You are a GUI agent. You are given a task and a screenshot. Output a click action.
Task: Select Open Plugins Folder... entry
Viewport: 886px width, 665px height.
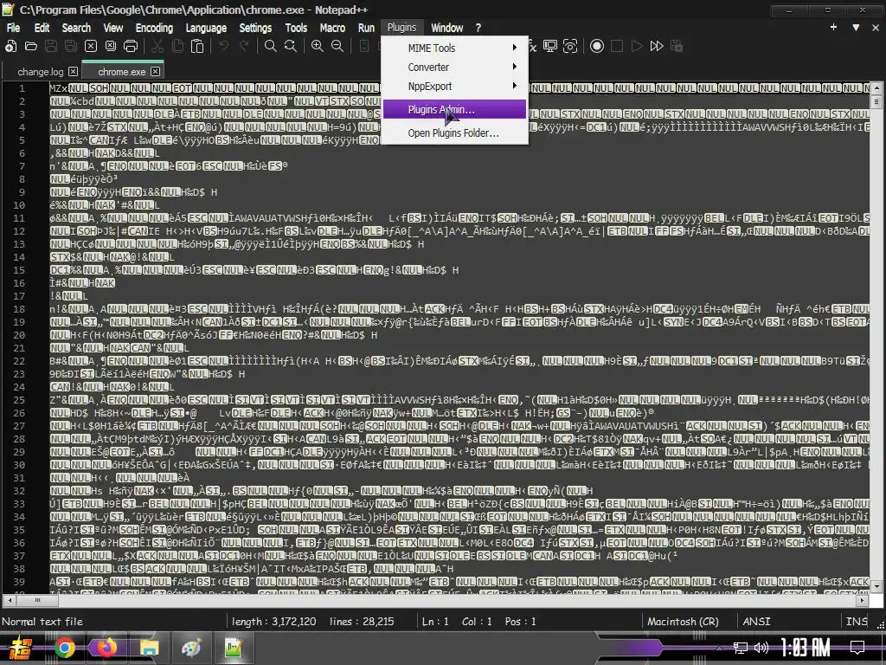click(x=454, y=133)
